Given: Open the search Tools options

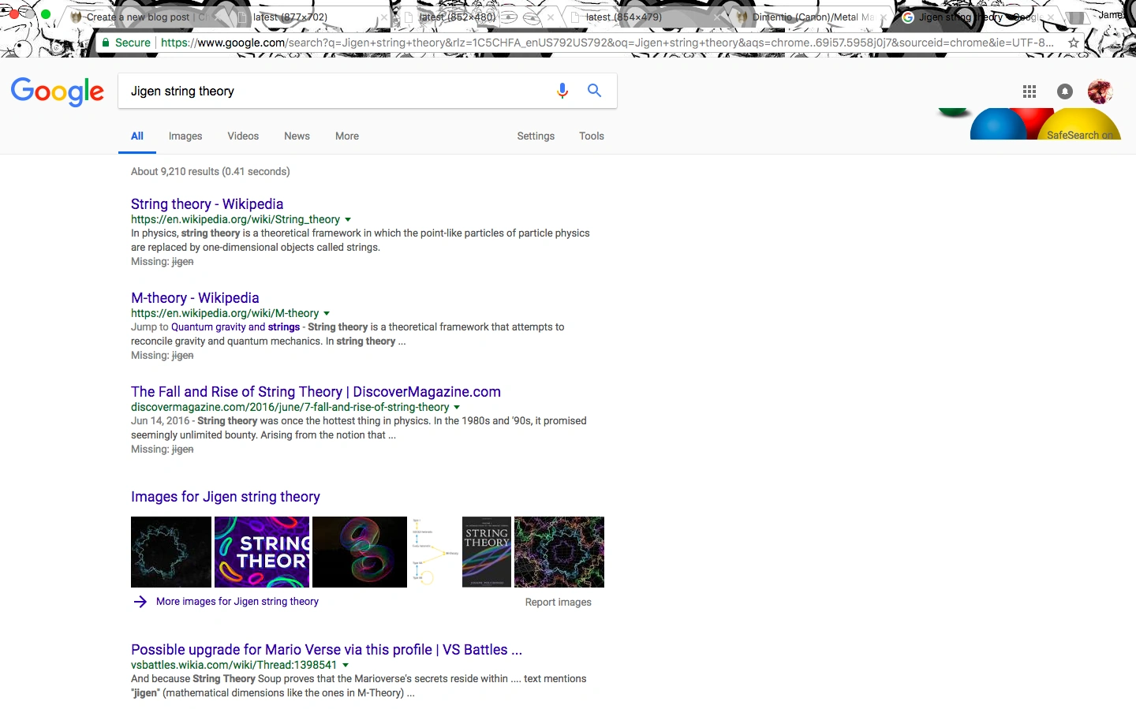Looking at the screenshot, I should (592, 136).
